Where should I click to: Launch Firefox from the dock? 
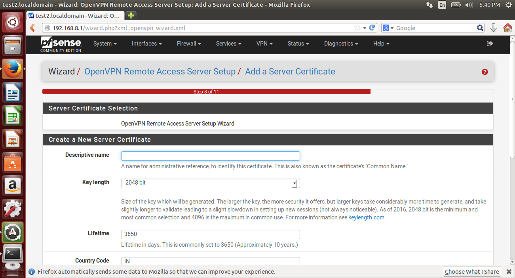(x=13, y=69)
